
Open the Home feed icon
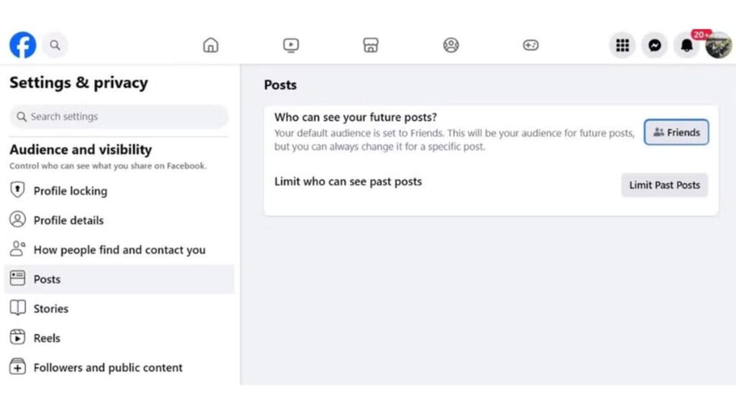pyautogui.click(x=210, y=45)
